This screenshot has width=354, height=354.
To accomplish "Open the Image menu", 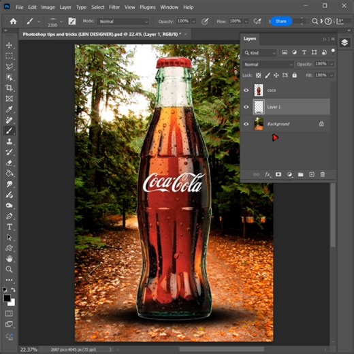I will pos(48,7).
